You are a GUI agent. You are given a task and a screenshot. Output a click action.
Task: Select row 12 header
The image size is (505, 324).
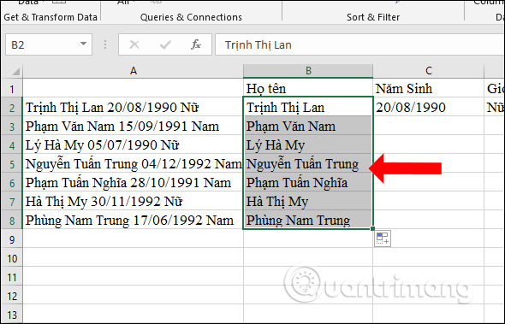coord(12,296)
